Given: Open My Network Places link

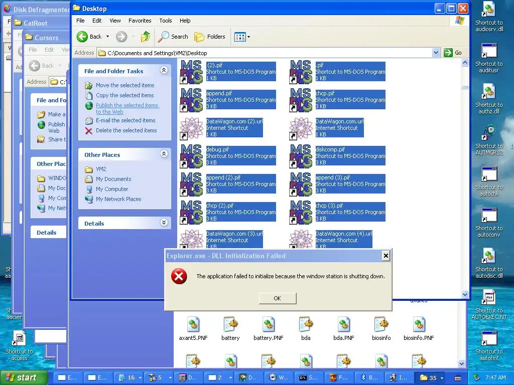Looking at the screenshot, I should click(118, 199).
